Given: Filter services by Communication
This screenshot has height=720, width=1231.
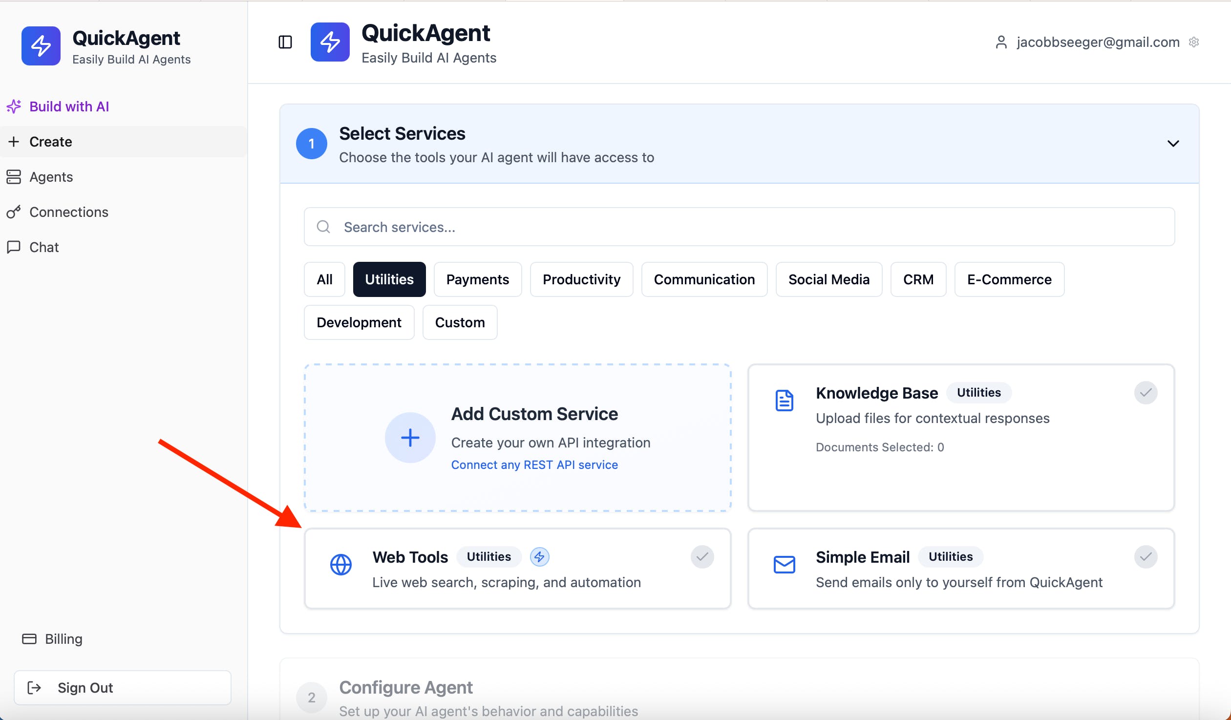Looking at the screenshot, I should click(x=704, y=279).
